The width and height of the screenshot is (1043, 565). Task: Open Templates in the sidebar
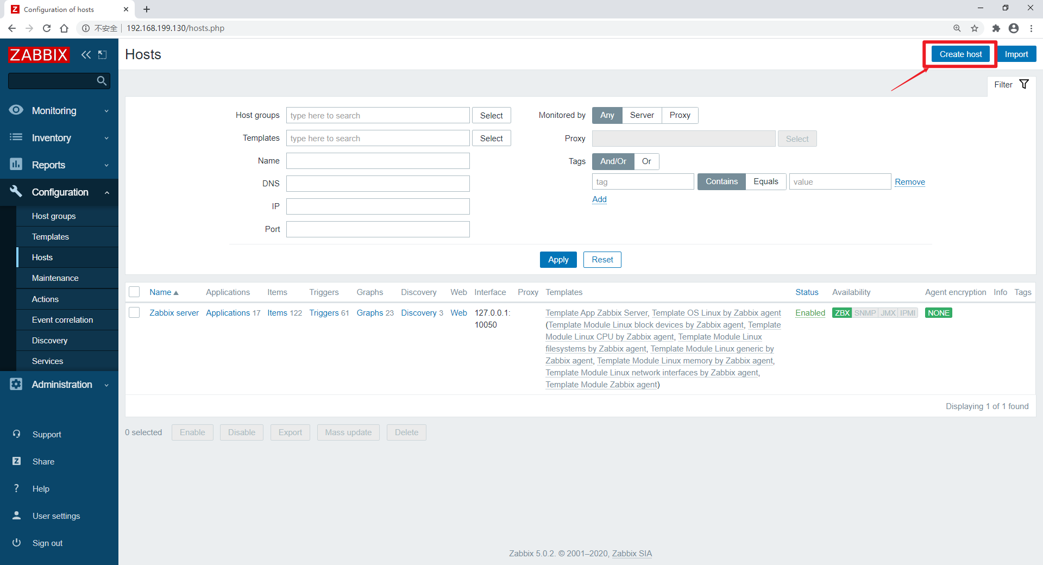point(51,236)
